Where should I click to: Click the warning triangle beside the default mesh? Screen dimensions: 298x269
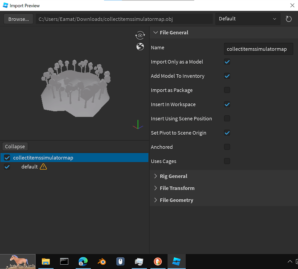[43, 166]
